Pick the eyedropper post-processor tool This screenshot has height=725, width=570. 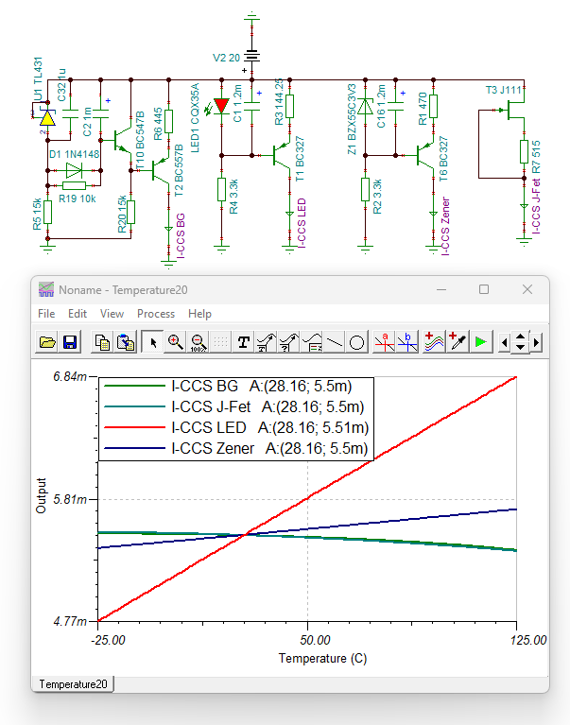[458, 342]
